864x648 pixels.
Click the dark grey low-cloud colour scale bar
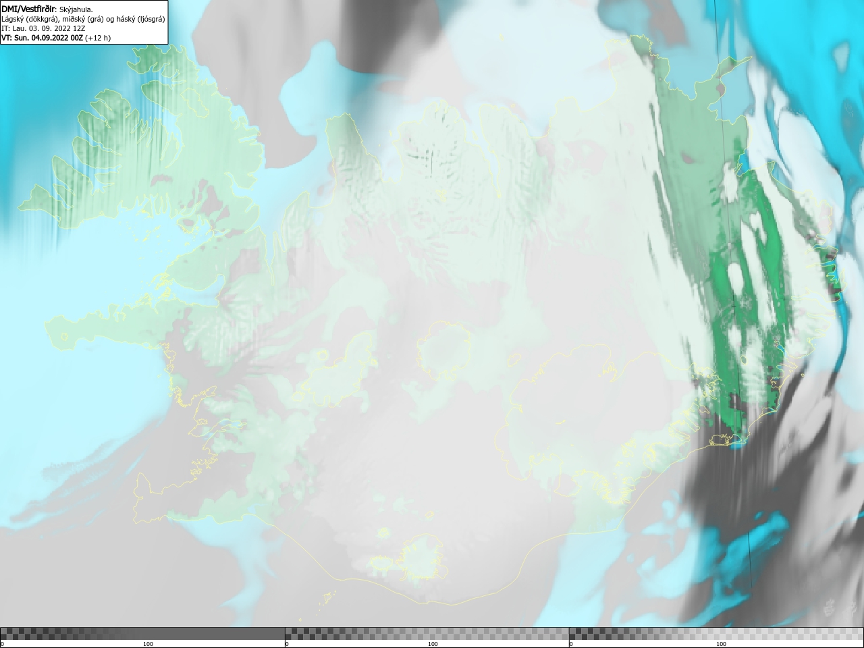[142, 634]
